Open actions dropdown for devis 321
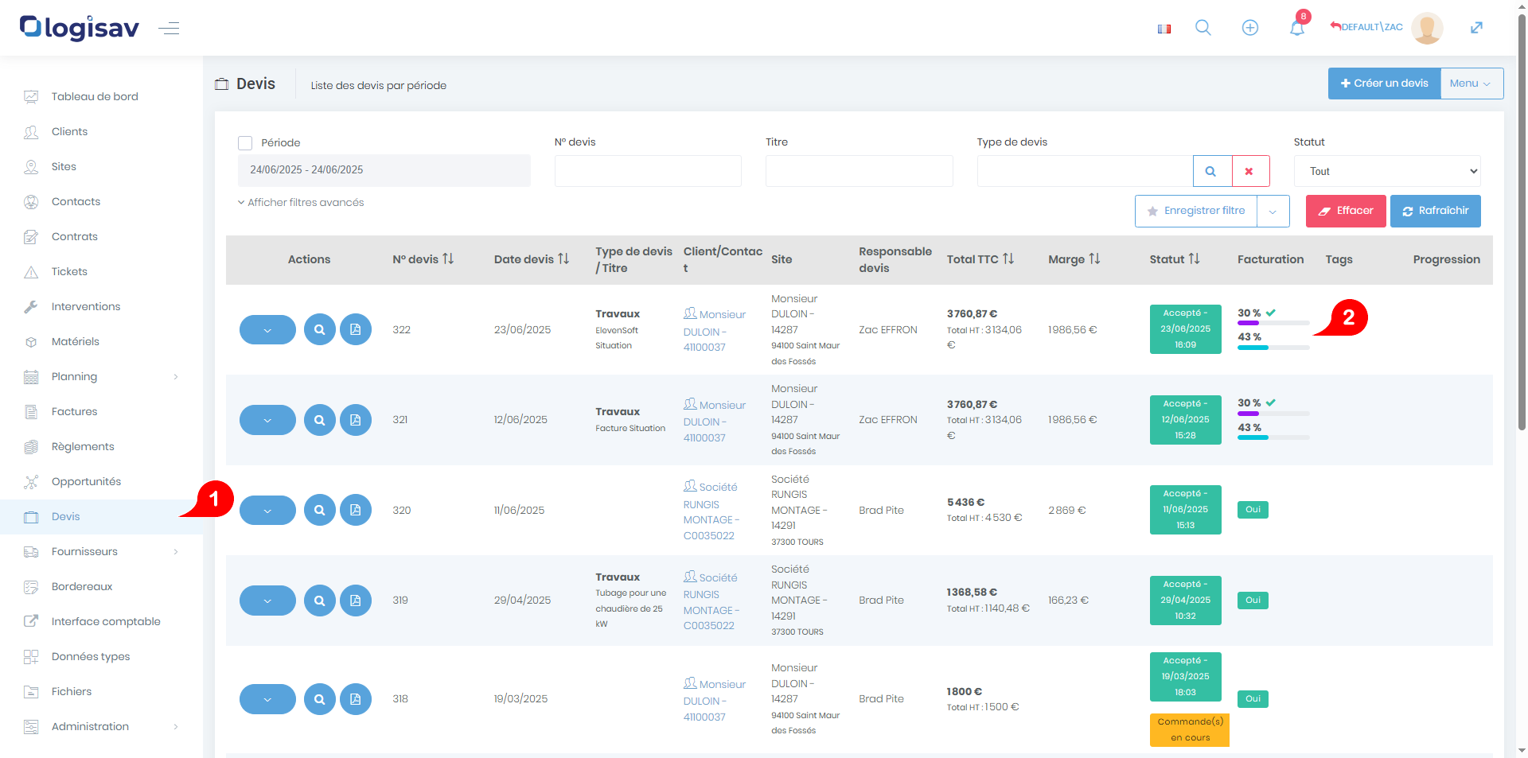The image size is (1528, 758). pyautogui.click(x=267, y=420)
